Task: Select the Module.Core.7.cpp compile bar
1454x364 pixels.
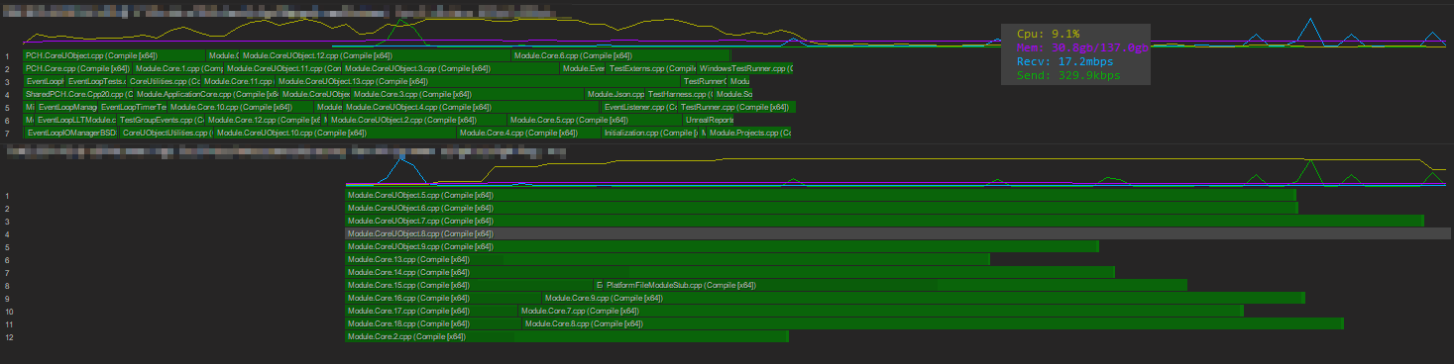Action: 880,311
